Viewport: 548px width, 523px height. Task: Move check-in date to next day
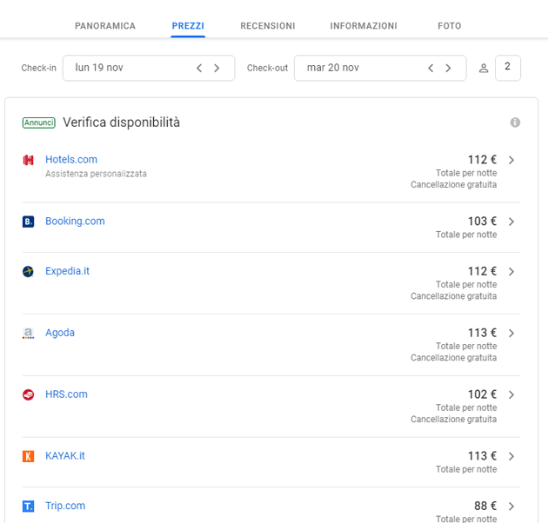pyautogui.click(x=217, y=68)
